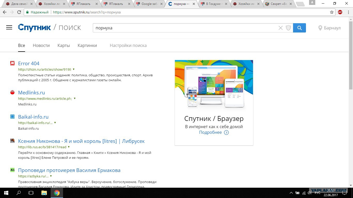The image size is (353, 198).
Task: Switch to the Картинки tab
Action: point(87,45)
